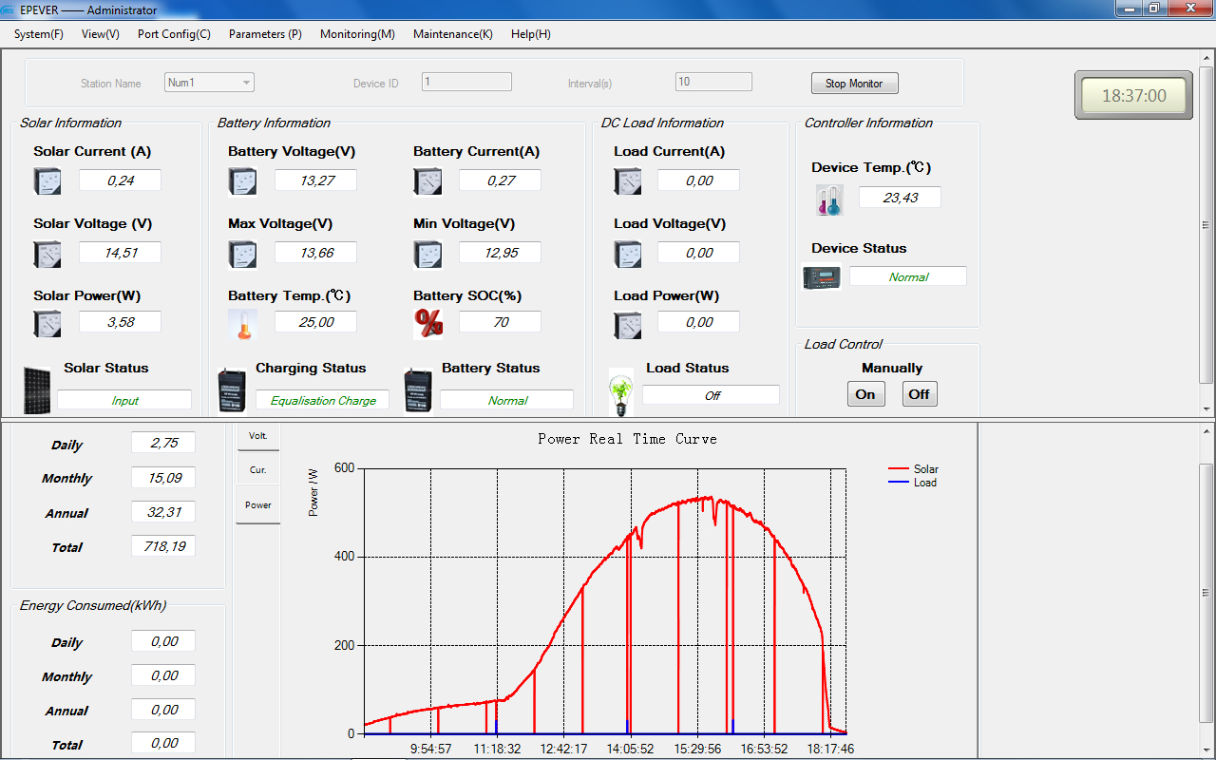This screenshot has width=1216, height=760.
Task: Click the Interval(s) input field
Action: click(x=713, y=83)
